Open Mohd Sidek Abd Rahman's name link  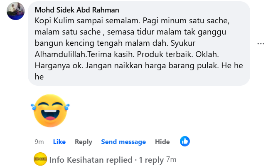pos(77,10)
